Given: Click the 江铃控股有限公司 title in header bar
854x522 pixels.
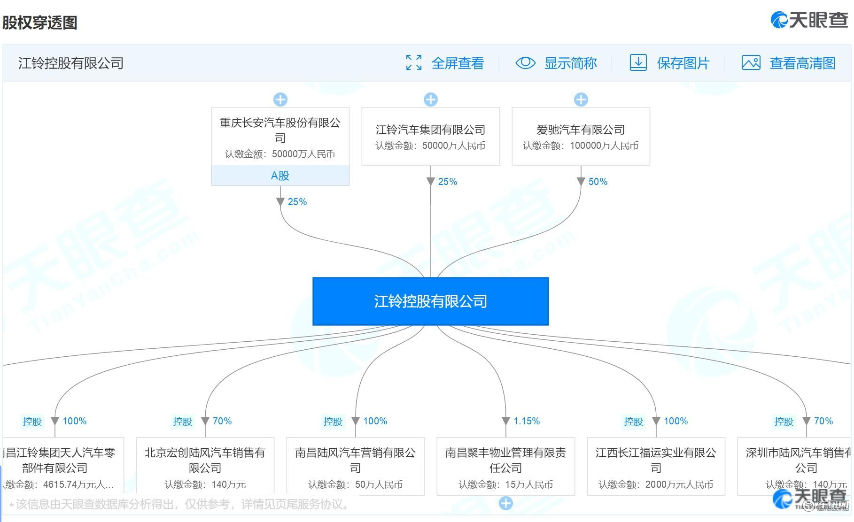Looking at the screenshot, I should (x=71, y=63).
